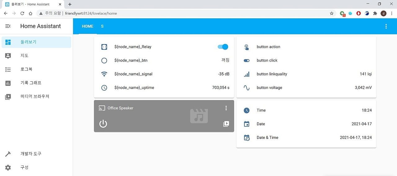
Task: Power on the Office Speaker
Action: (103, 124)
